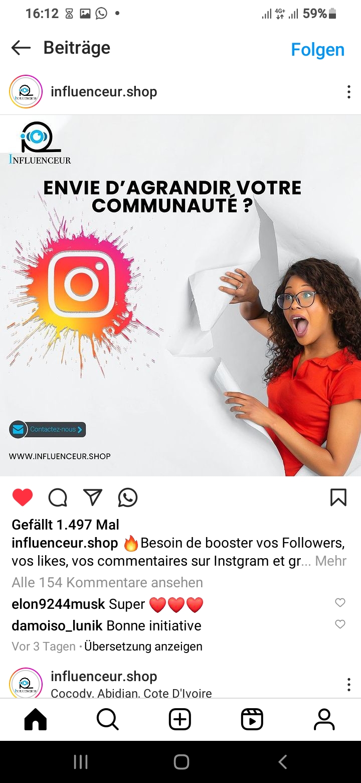Tap the Folgen button
The width and height of the screenshot is (361, 783).
[317, 49]
